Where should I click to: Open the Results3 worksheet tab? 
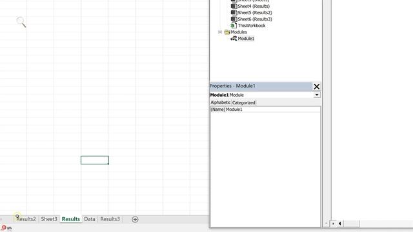click(110, 219)
